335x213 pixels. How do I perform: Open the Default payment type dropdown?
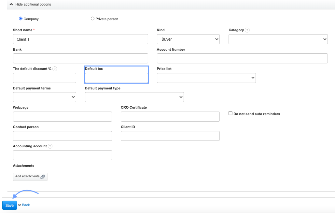pyautogui.click(x=134, y=97)
